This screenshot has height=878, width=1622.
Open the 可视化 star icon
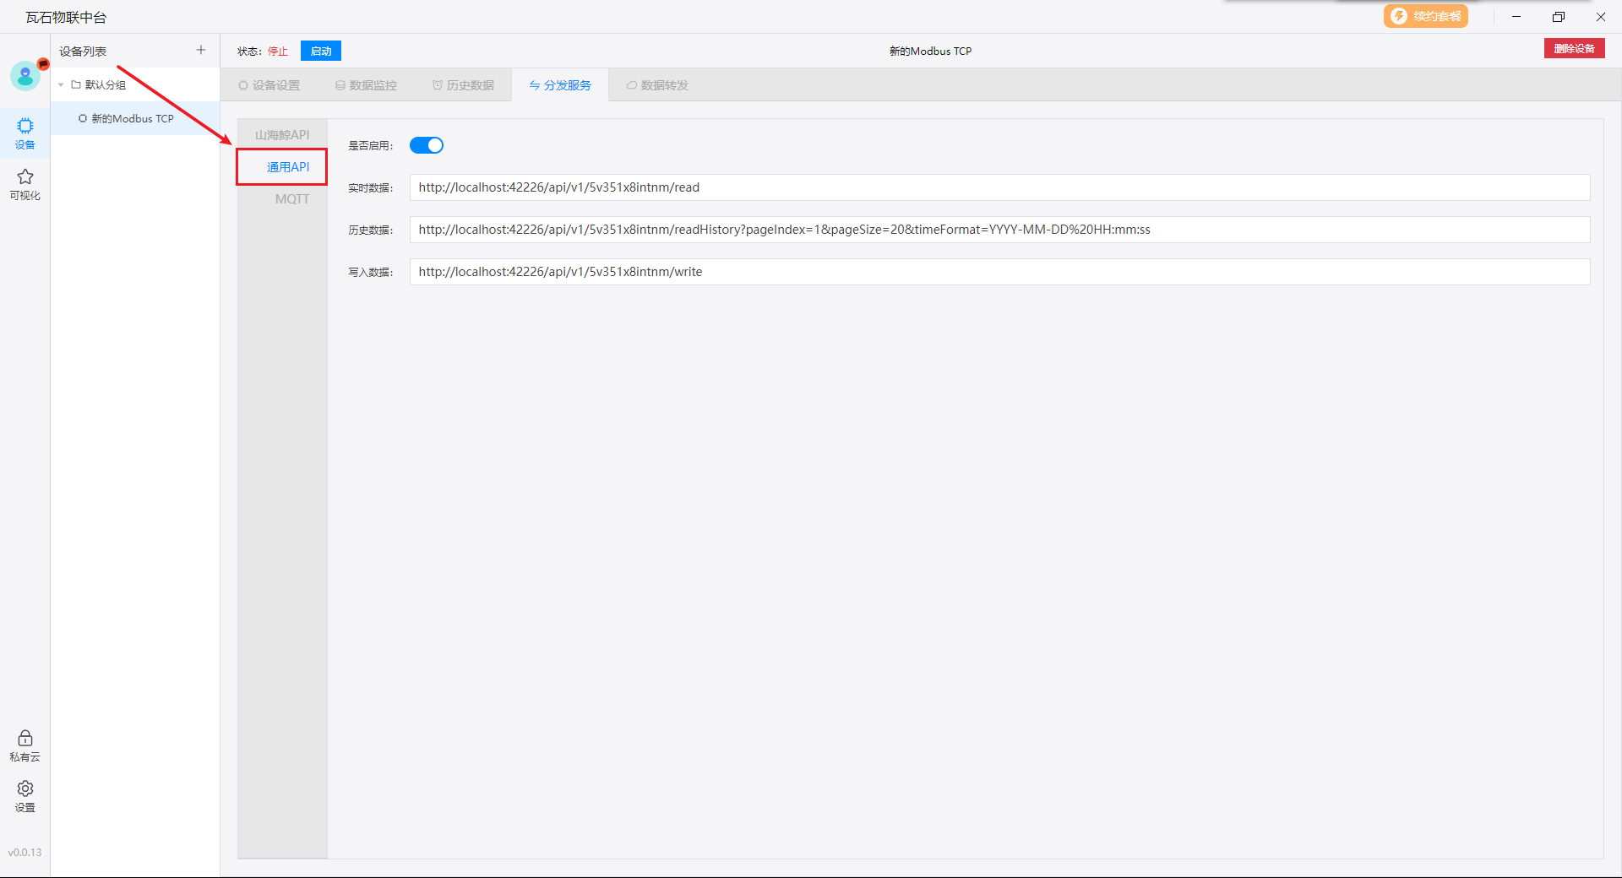click(25, 177)
